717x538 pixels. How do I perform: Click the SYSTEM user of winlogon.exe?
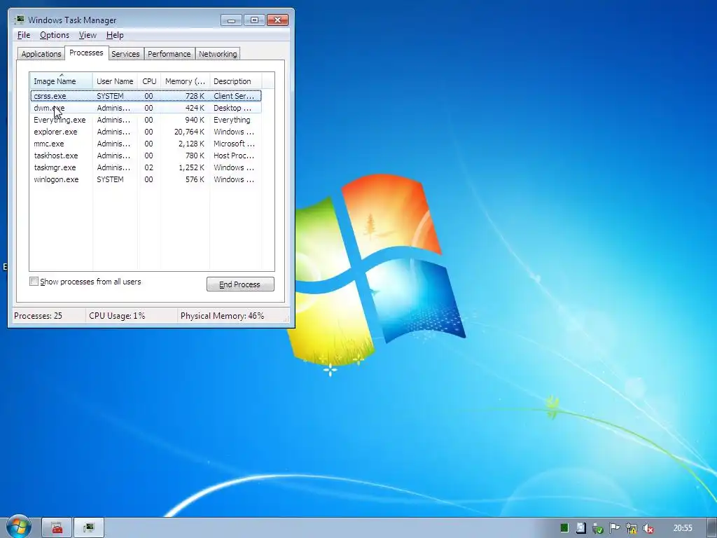[x=110, y=179]
